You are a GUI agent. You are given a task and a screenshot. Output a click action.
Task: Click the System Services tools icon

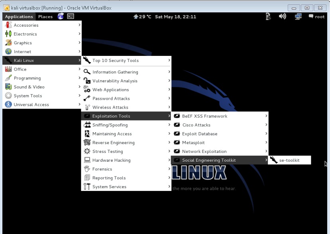87,186
